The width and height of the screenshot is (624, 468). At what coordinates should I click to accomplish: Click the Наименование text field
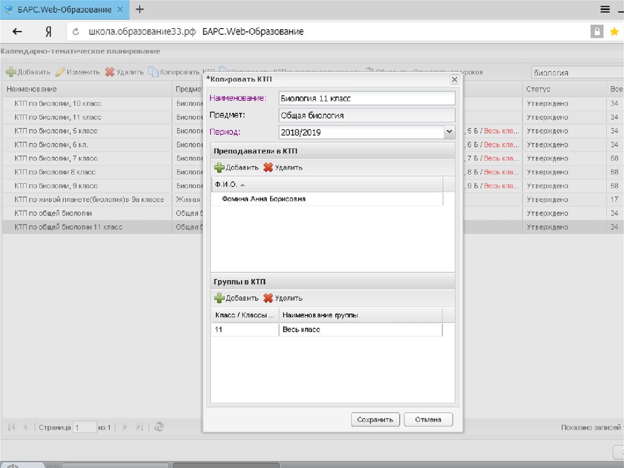click(366, 98)
